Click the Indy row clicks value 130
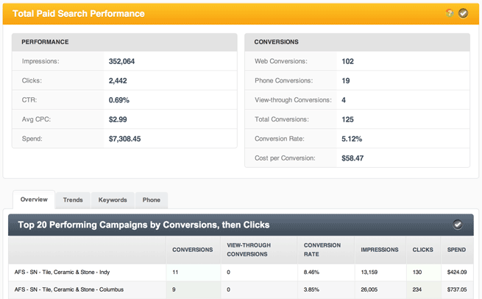Image resolution: width=482 pixels, height=299 pixels. click(417, 272)
